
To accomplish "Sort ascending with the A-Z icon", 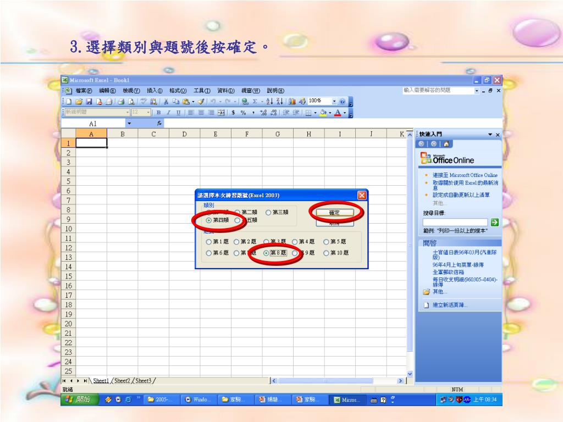I will coord(269,102).
